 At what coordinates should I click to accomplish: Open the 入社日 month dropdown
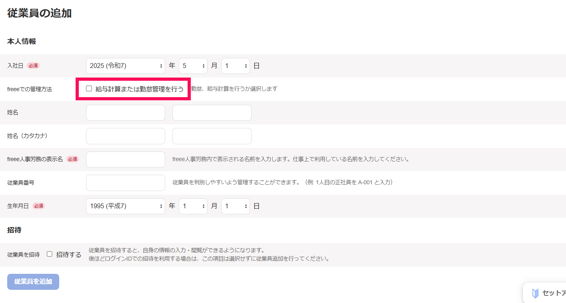click(x=193, y=66)
